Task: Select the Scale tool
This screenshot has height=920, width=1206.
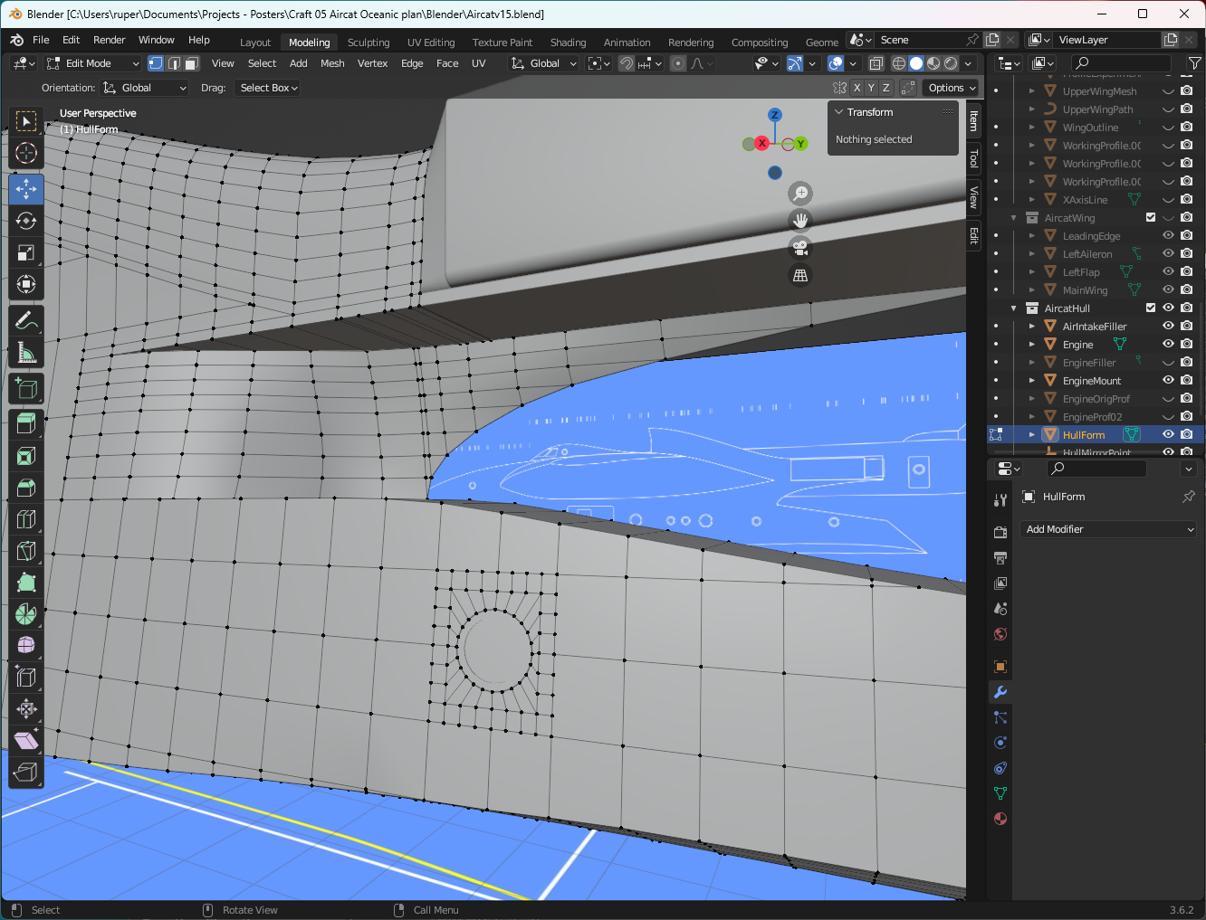Action: coord(25,253)
